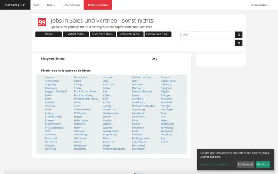The width and height of the screenshot is (278, 174).
Task: Open the Unternehmen menu item
Action: [x=71, y=5]
